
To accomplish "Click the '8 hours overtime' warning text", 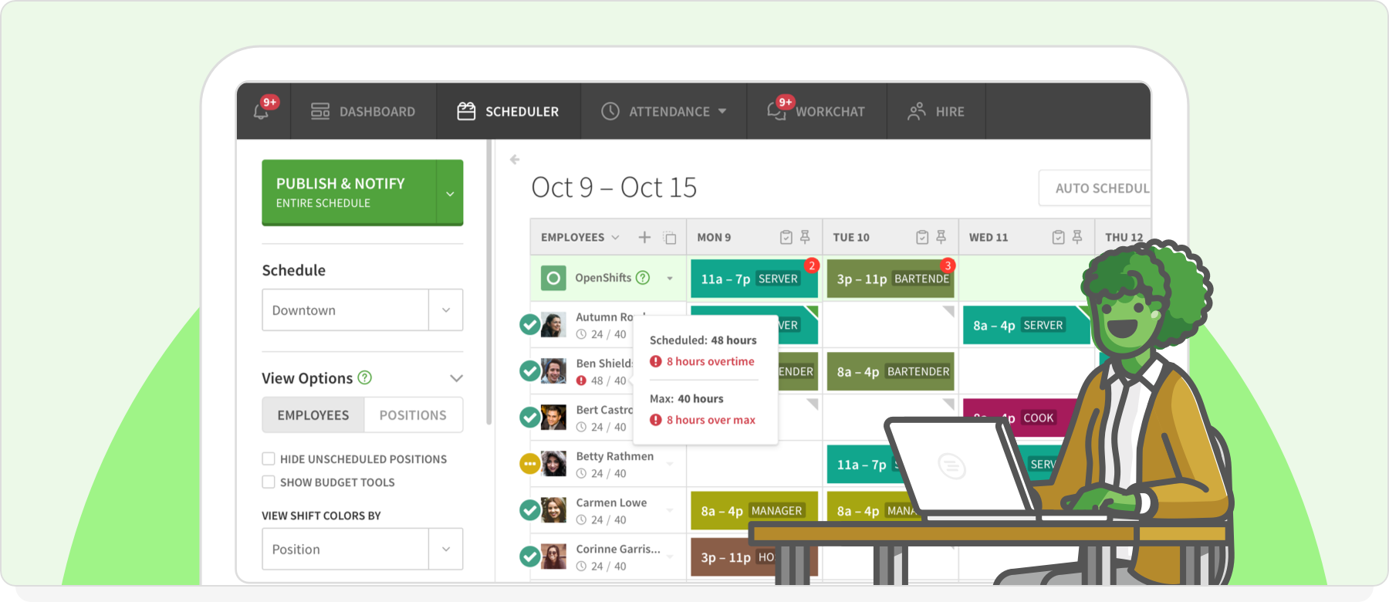I will 711,361.
